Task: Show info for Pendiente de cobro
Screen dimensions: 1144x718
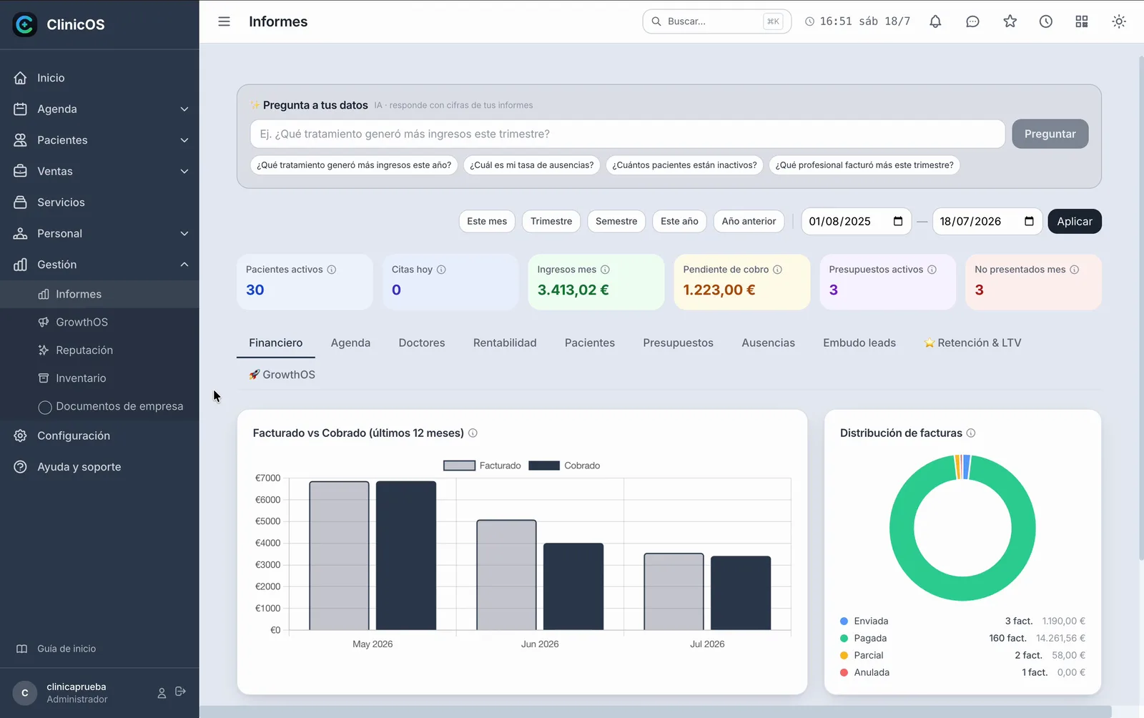Action: click(x=777, y=270)
